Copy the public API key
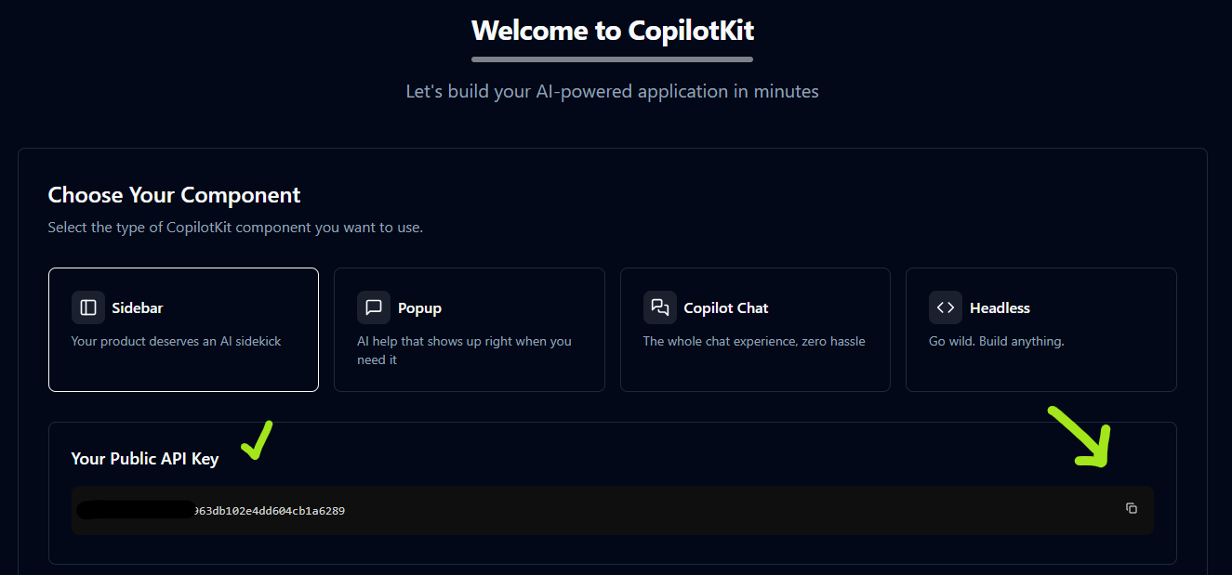1232x575 pixels. (1132, 508)
